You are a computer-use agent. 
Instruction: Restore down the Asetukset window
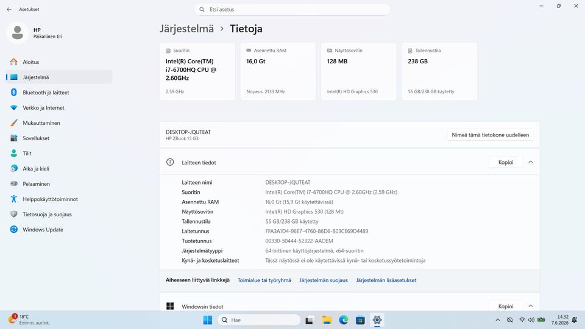click(x=559, y=6)
